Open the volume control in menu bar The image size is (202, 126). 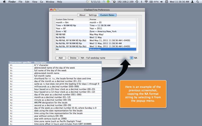162,2
